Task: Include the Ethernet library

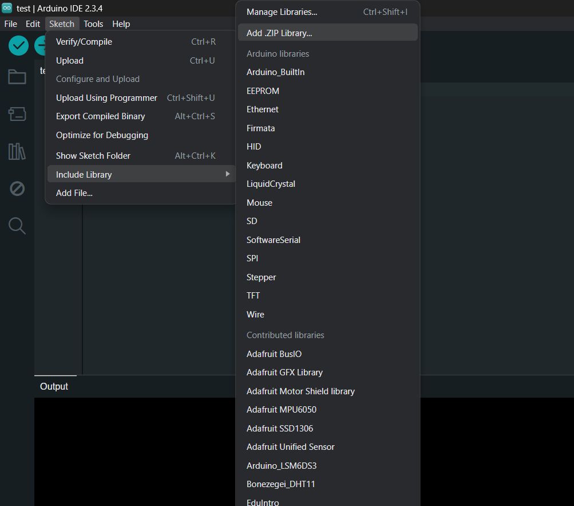Action: click(x=328, y=109)
